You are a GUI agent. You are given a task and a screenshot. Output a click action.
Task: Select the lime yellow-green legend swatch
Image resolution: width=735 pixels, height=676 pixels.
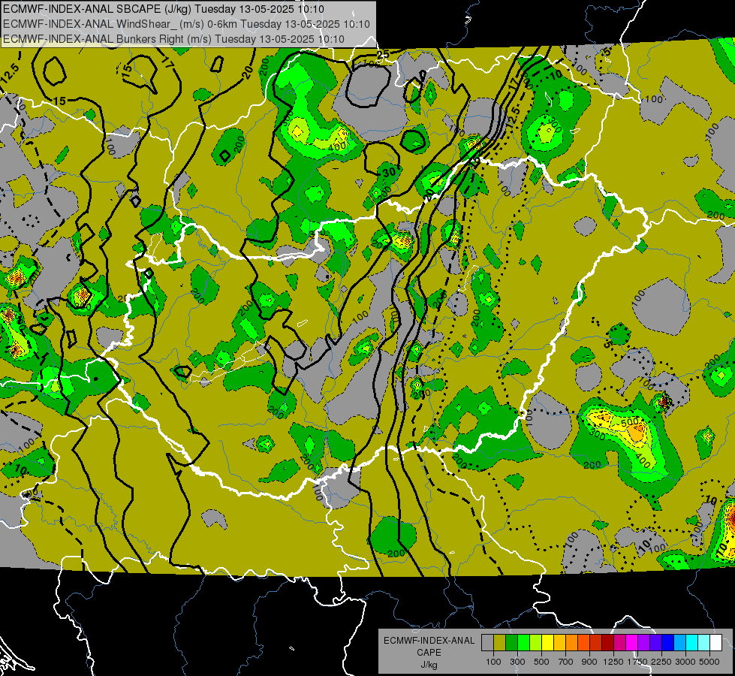coord(535,643)
